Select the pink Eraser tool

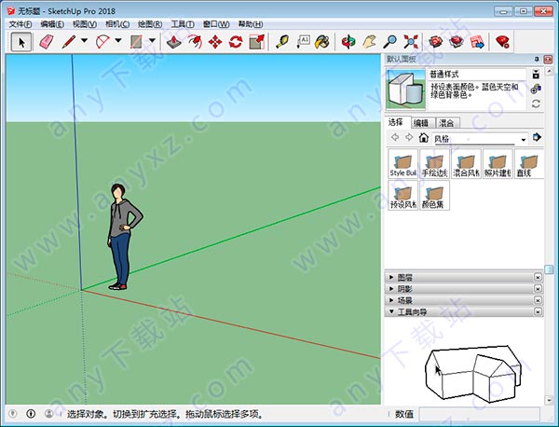pos(46,42)
